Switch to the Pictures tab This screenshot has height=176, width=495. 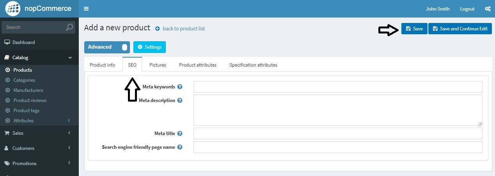tap(158, 65)
